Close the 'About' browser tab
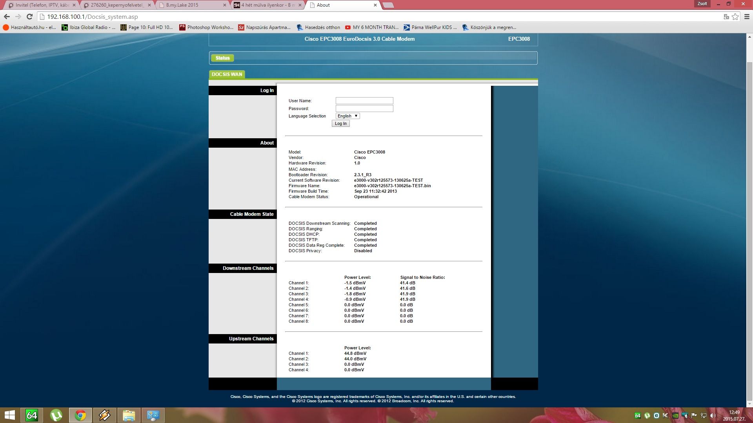This screenshot has width=753, height=423. point(375,5)
